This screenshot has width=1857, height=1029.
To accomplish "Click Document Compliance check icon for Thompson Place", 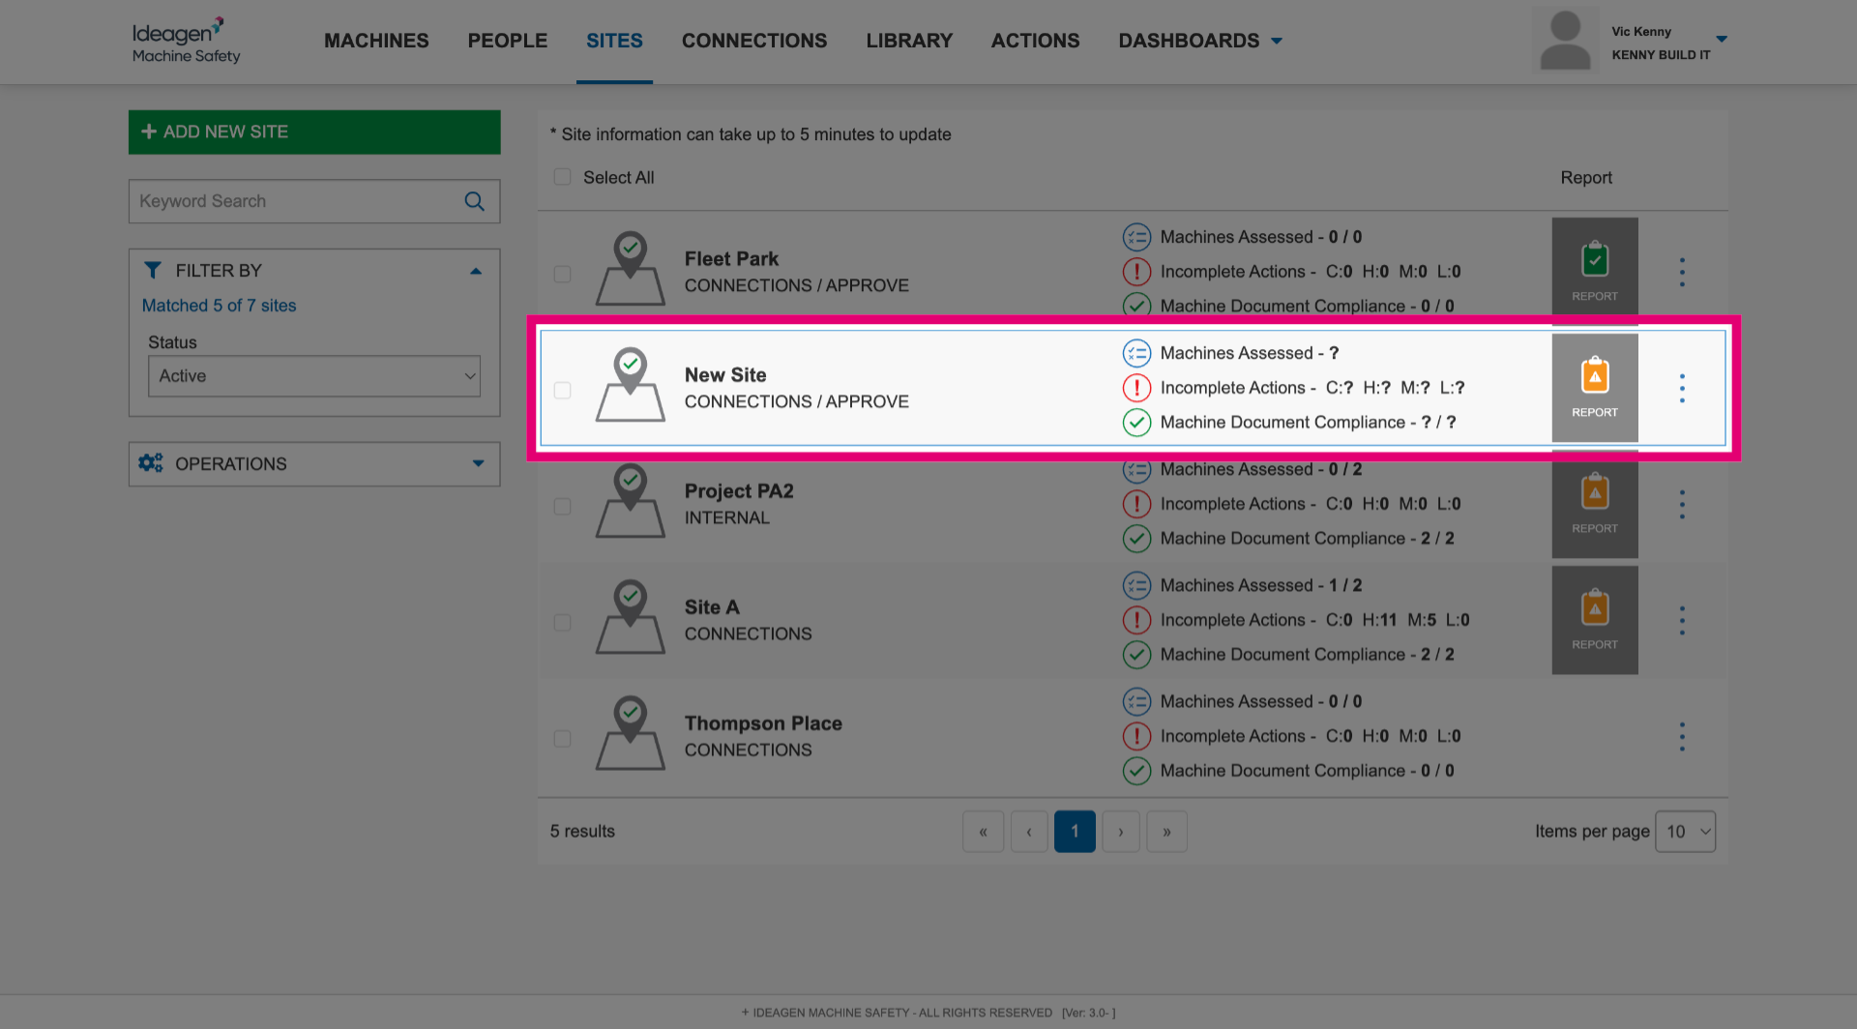I will pos(1136,771).
